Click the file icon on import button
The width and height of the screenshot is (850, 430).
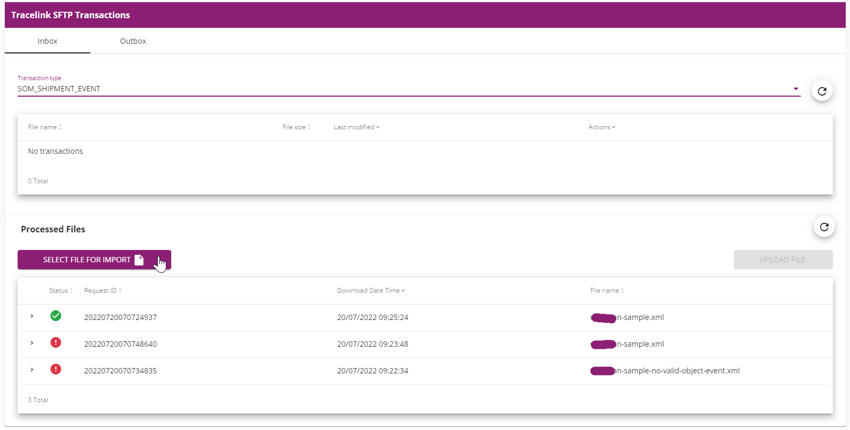coord(139,260)
